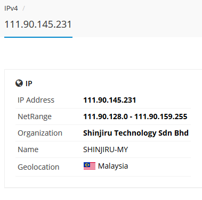202x200 pixels.
Task: Open the NetRange 111.90.128.0 - 111.90.159.255 value
Action: pyautogui.click(x=135, y=116)
